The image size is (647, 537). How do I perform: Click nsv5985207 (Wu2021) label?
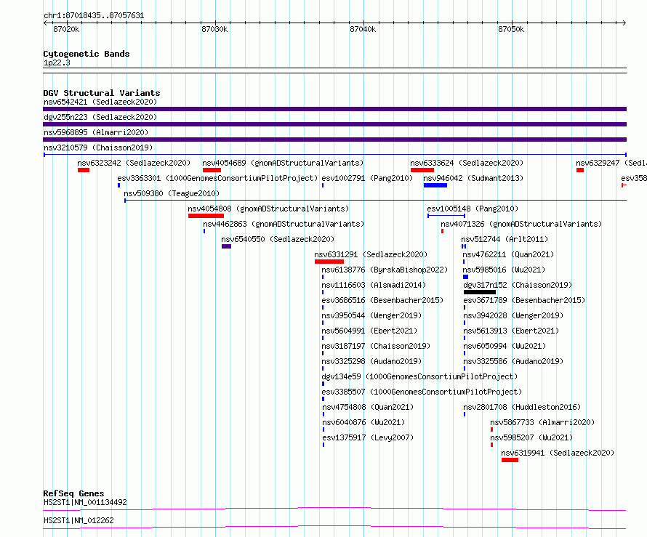click(532, 437)
